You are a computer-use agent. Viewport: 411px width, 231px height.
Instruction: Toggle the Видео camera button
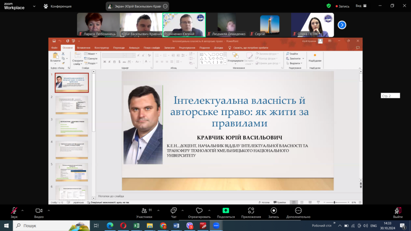click(39, 211)
